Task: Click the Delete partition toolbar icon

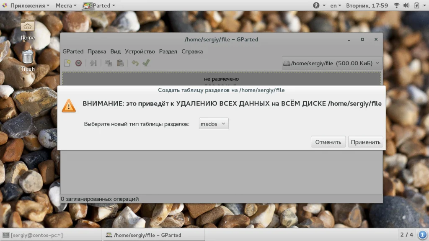Action: [x=78, y=63]
